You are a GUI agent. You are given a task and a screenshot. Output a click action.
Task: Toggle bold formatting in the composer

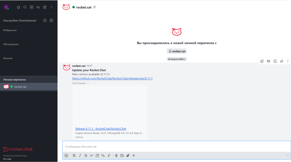coord(74,155)
